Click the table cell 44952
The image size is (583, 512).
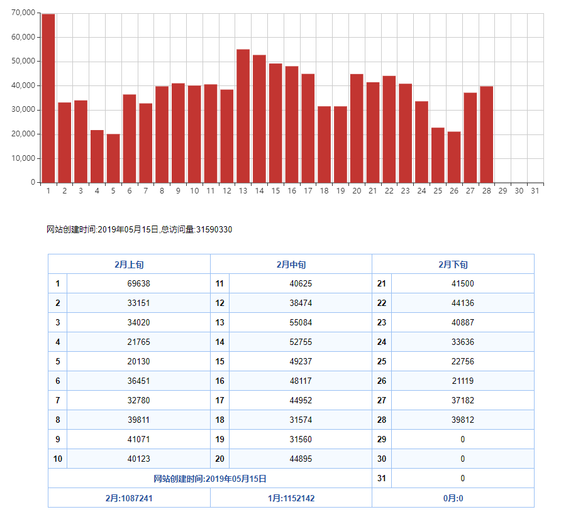point(301,400)
